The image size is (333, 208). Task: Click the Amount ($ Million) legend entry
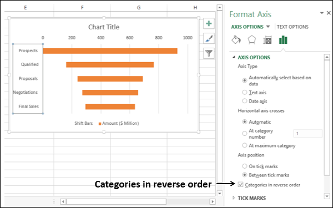click(x=119, y=123)
